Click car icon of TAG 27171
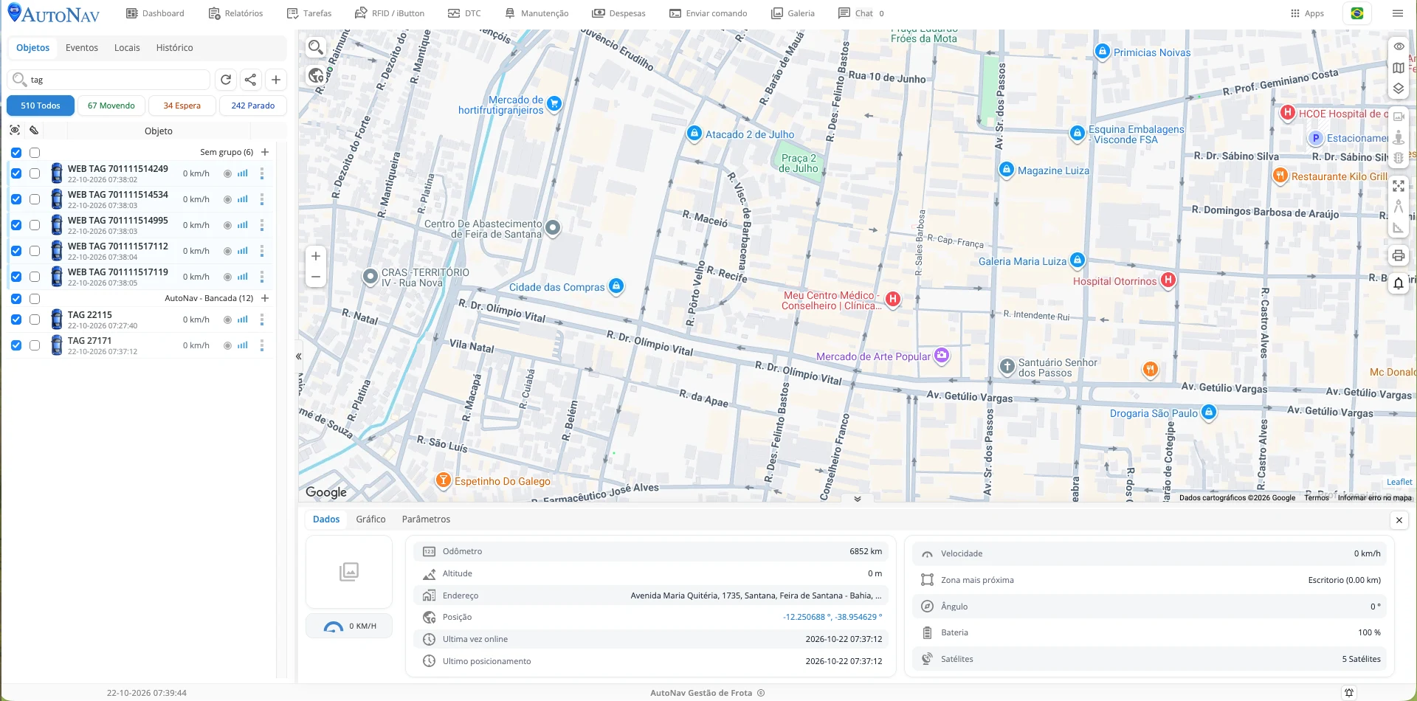Viewport: 1417px width, 701px height. pyautogui.click(x=57, y=345)
